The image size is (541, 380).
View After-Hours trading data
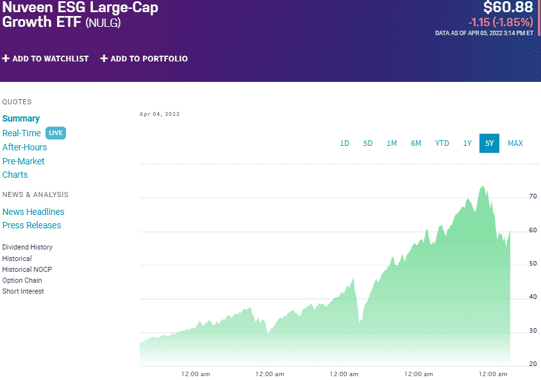pyautogui.click(x=24, y=147)
